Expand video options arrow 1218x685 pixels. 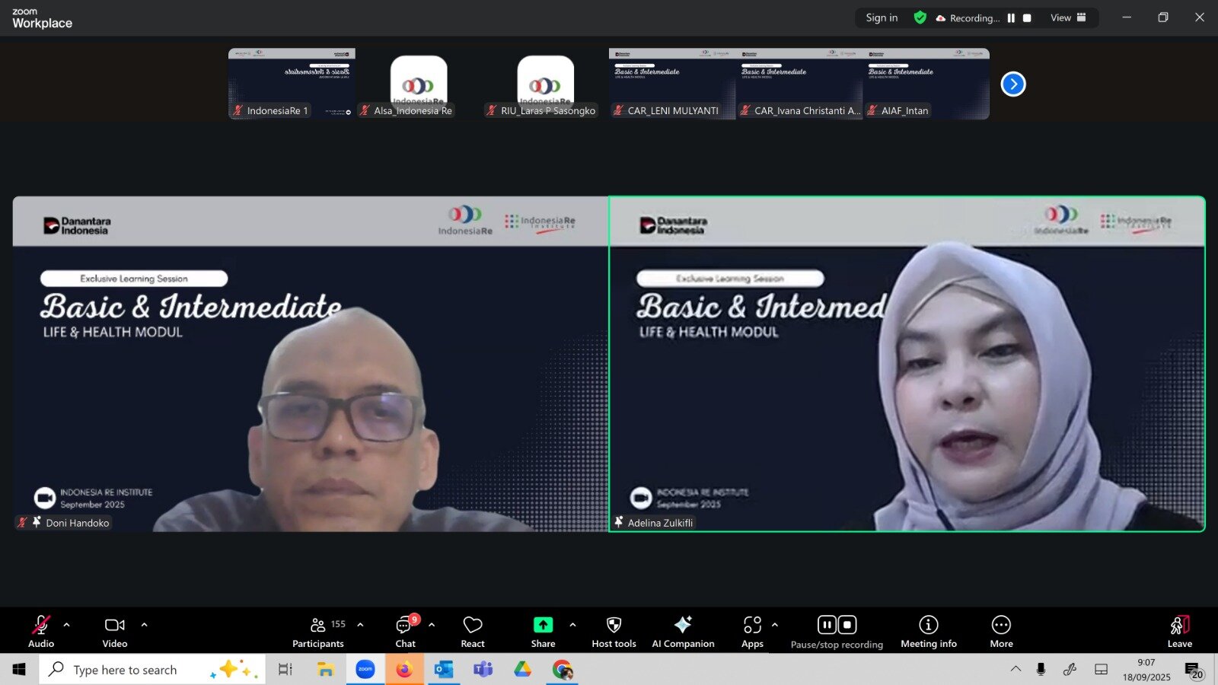pos(145,625)
